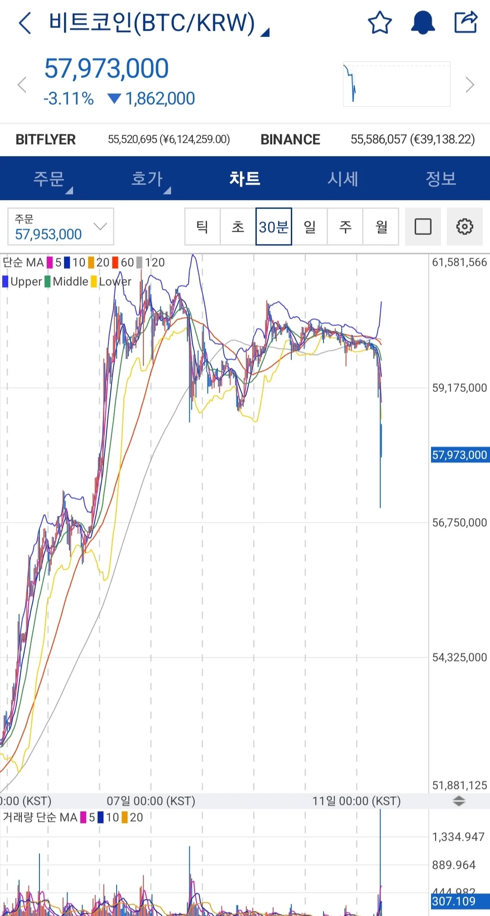Select the 30분 chart interval
Screen dimensions: 490x916
[274, 226]
